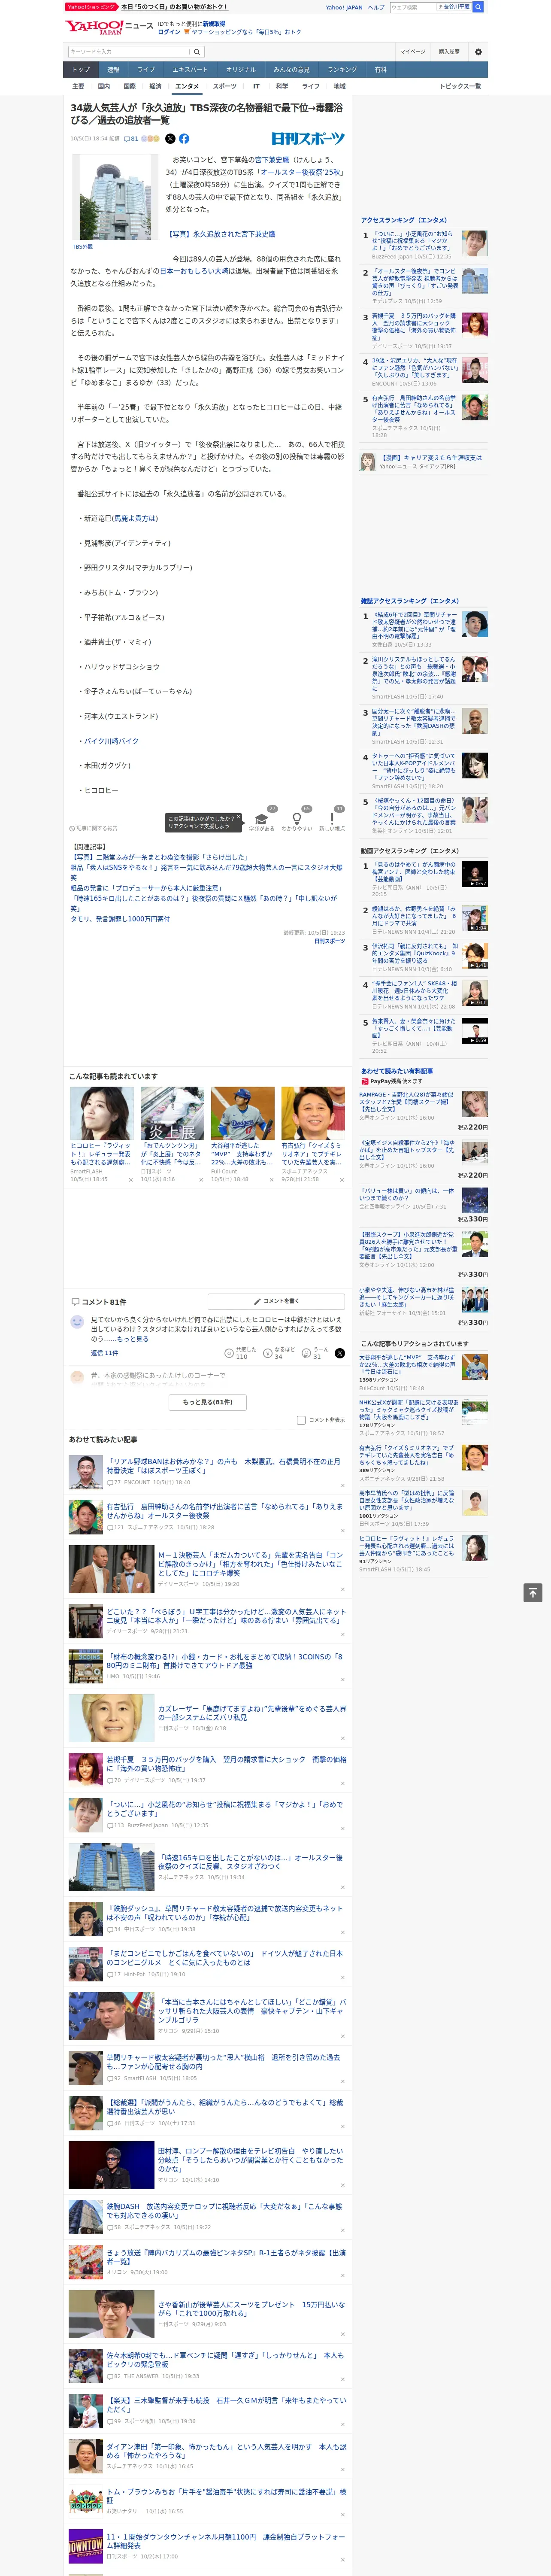Open comment count bubble 81 under headline

pyautogui.click(x=131, y=139)
